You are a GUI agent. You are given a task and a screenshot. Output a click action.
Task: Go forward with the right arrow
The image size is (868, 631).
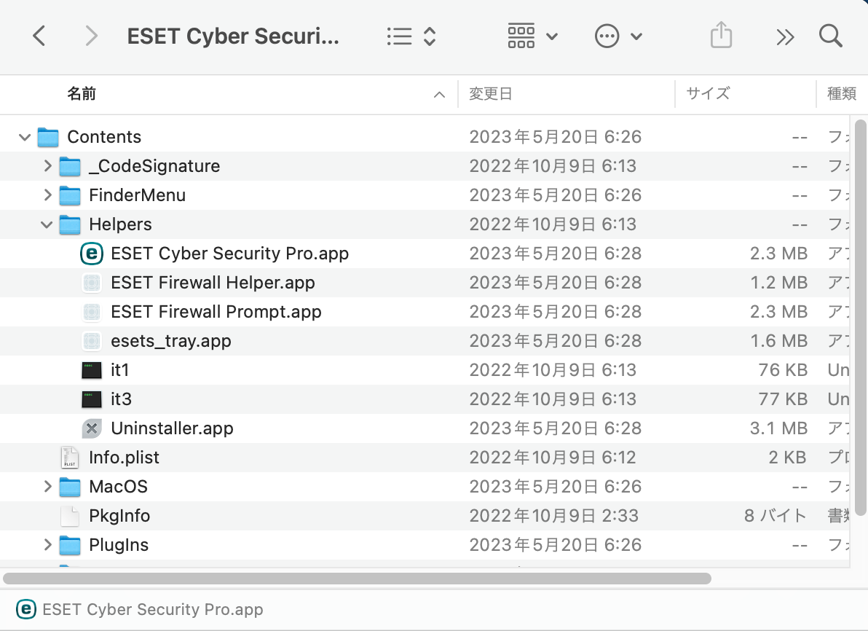(91, 36)
